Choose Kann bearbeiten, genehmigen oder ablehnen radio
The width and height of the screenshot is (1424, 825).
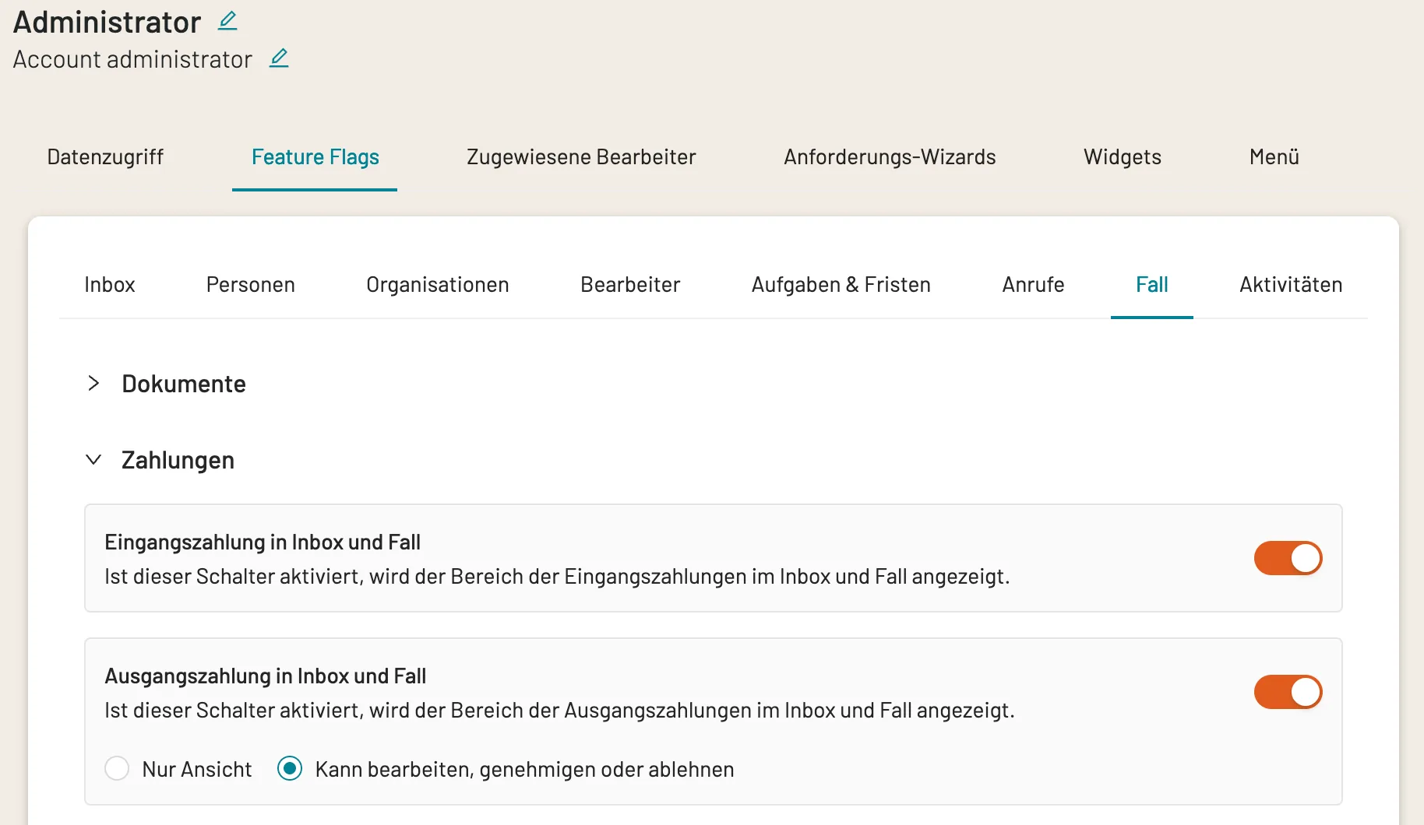pos(290,769)
